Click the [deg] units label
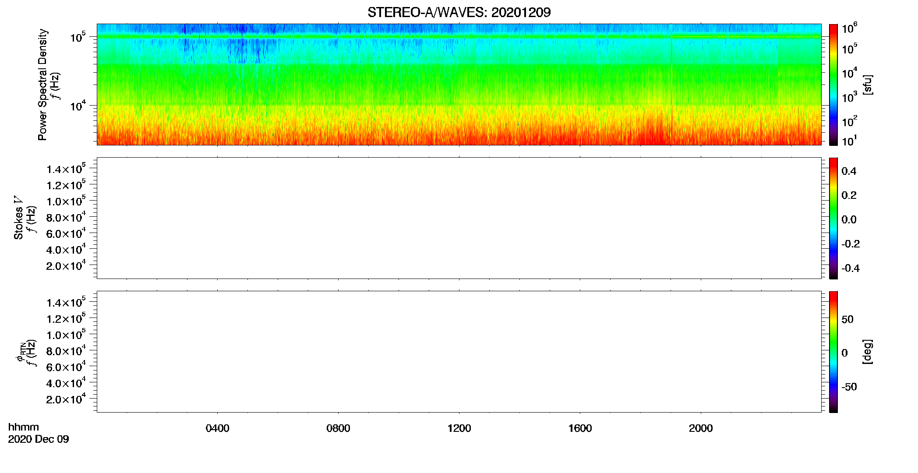Viewport: 918px width, 473px height. pyautogui.click(x=868, y=352)
